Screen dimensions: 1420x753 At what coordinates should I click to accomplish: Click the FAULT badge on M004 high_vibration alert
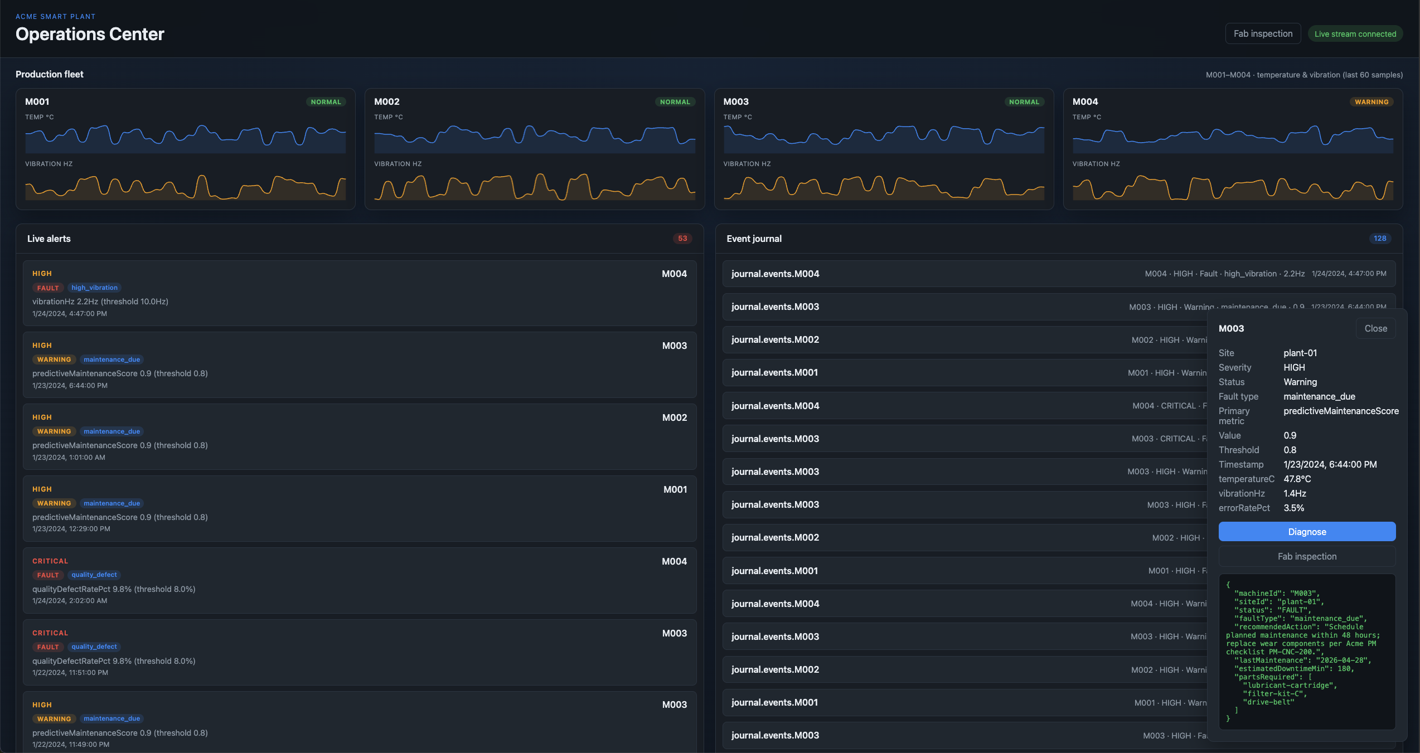48,288
